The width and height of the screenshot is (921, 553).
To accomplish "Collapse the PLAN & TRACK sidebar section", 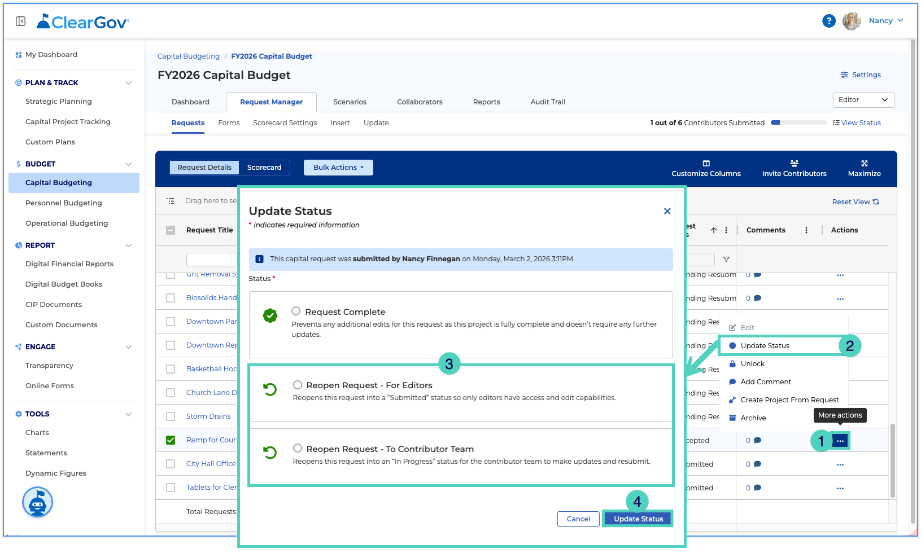I will pos(128,83).
